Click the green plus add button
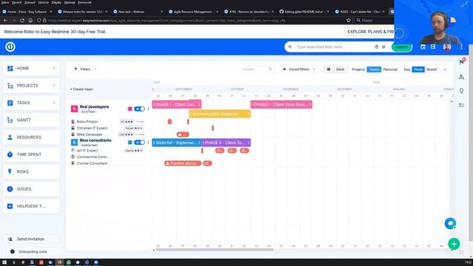The image size is (473, 266). pos(454,244)
